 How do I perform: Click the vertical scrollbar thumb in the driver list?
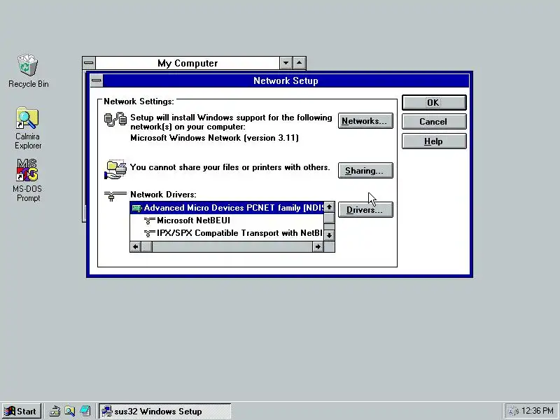point(329,218)
